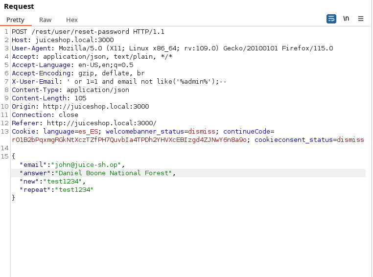Image resolution: width=373 pixels, height=277 pixels.
Task: Click the Connection value close
Action: tap(69, 115)
